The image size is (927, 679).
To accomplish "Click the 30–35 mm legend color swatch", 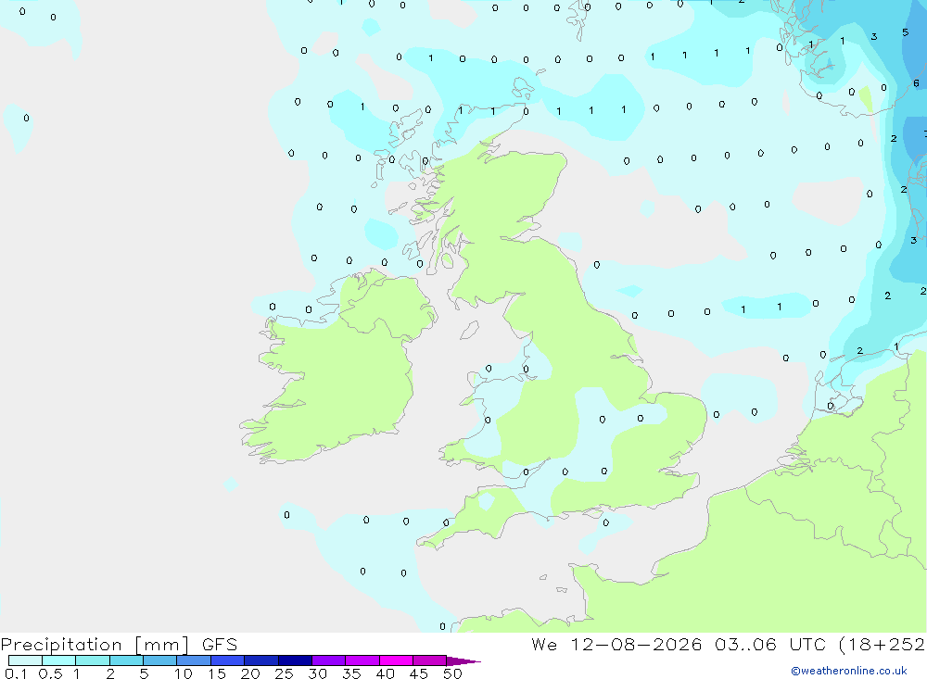I will 329,660.
